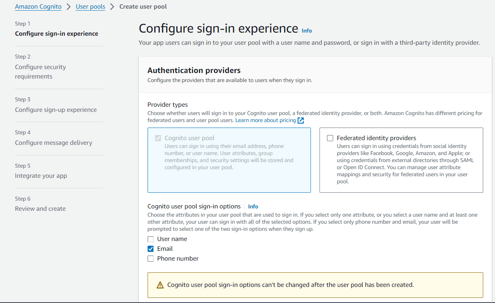Click the external link icon after pricing
Viewport: 495px width, 303px height.
pos(301,120)
